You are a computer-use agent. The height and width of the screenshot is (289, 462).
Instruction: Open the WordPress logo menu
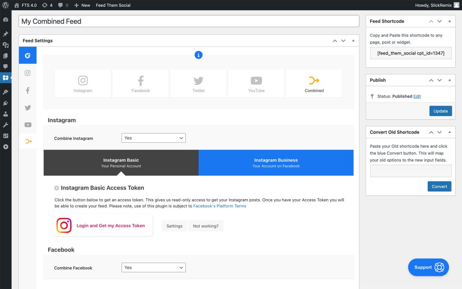5,5
